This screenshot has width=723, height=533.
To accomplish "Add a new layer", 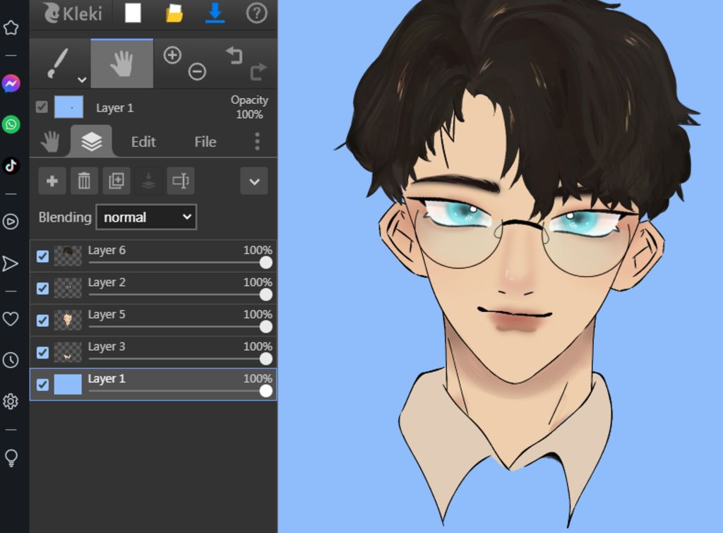I will (x=52, y=181).
